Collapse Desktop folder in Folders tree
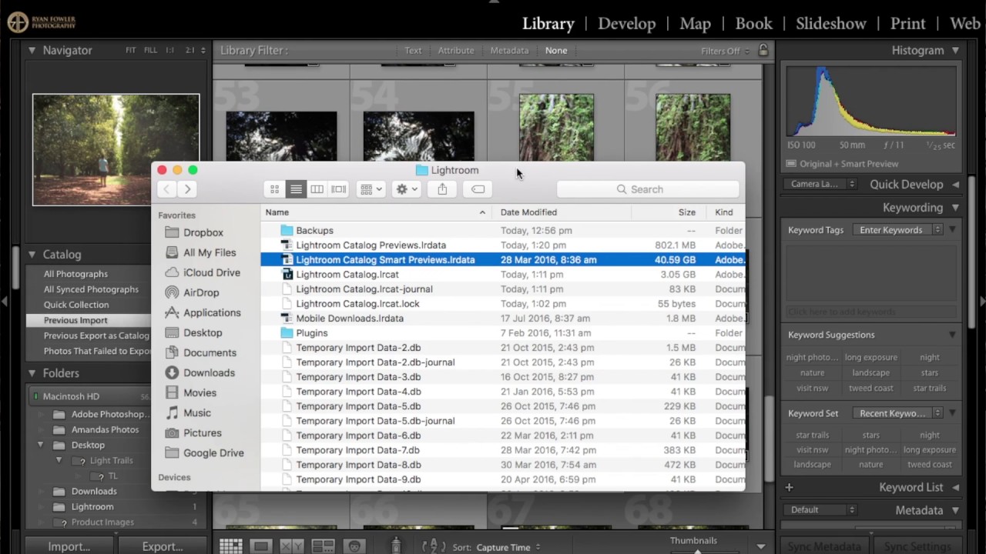The height and width of the screenshot is (554, 986). (40, 445)
